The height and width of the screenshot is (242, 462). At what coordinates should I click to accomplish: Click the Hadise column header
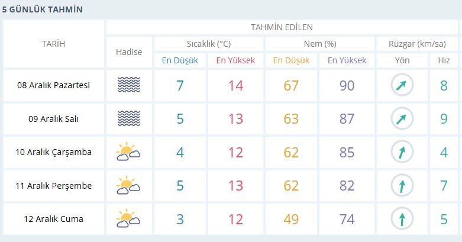129,52
